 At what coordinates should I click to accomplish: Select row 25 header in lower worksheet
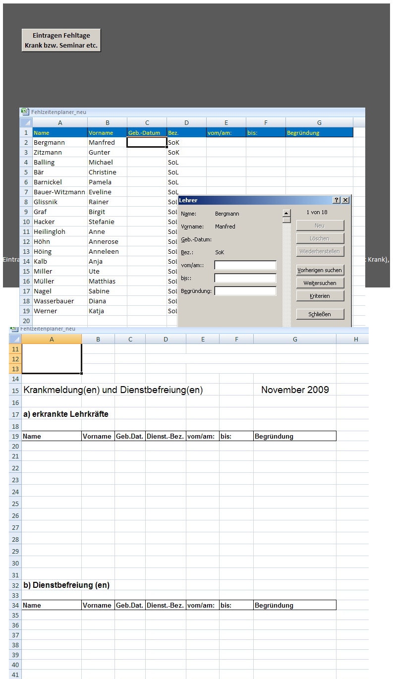coord(15,504)
